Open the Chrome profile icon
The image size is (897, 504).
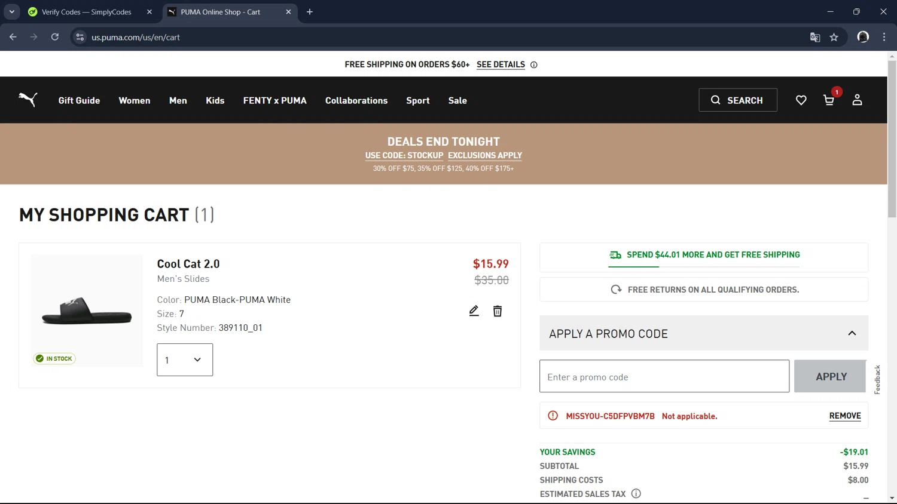(x=863, y=37)
